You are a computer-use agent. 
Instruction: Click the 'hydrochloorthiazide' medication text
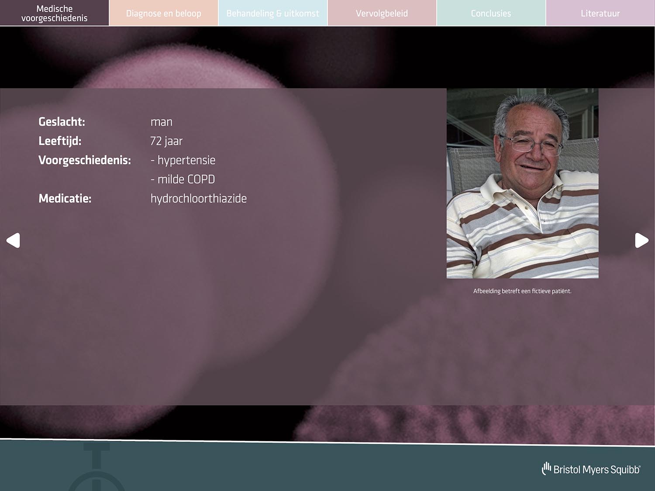click(199, 199)
